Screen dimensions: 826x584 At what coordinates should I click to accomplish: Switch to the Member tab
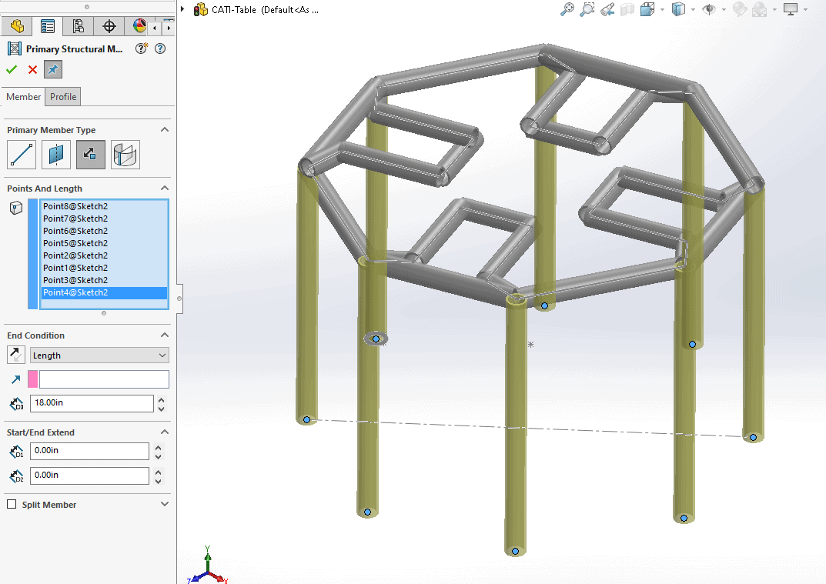(23, 97)
